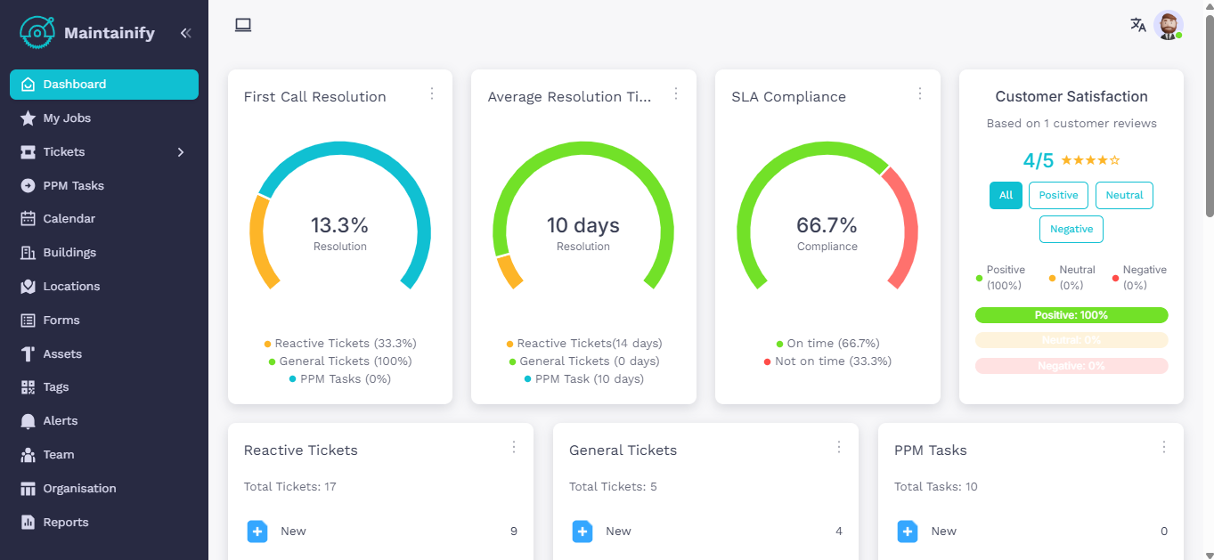1214x560 pixels.
Task: Toggle the Neutral review filter
Action: coord(1124,196)
